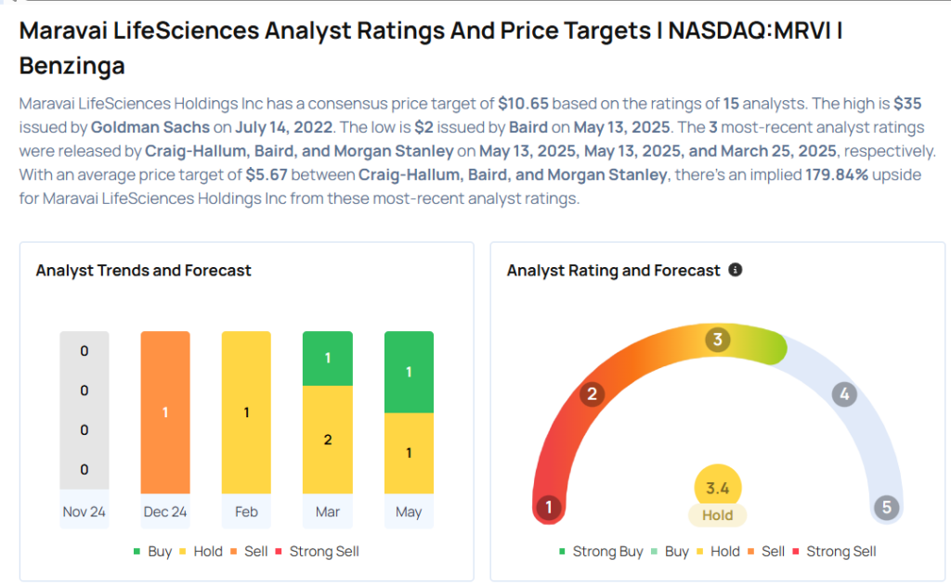Click the gauge marker numbered 3
The width and height of the screenshot is (951, 586).
(716, 340)
